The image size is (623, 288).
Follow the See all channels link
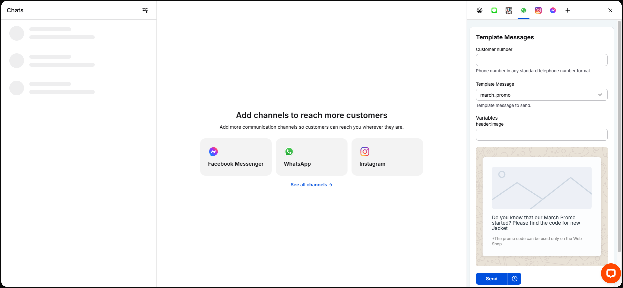click(x=311, y=185)
